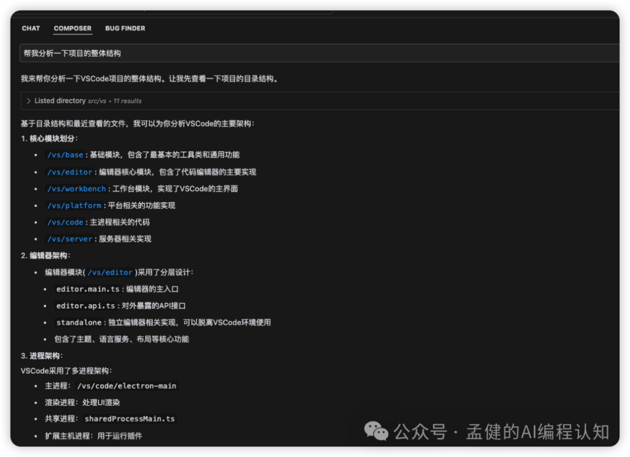
Task: Click the sharedProcessMain.ts file name
Action: pyautogui.click(x=129, y=419)
